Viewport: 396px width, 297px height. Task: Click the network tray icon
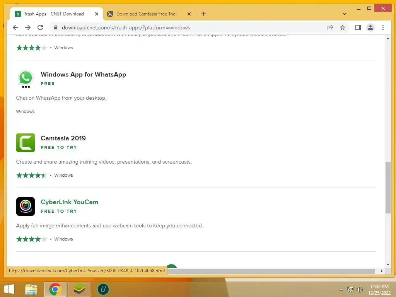(x=350, y=290)
